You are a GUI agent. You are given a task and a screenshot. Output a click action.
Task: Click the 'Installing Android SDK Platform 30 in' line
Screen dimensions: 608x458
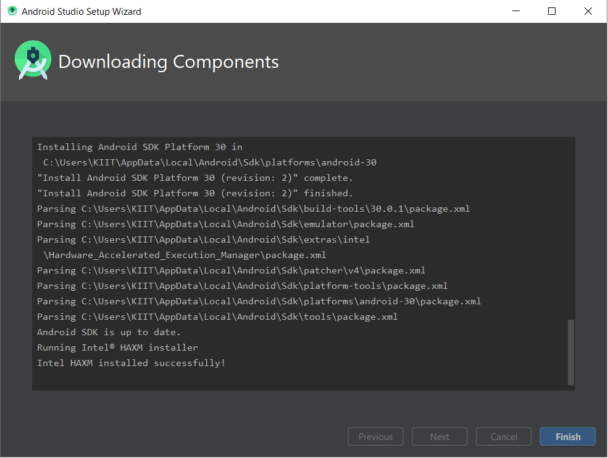click(140, 147)
